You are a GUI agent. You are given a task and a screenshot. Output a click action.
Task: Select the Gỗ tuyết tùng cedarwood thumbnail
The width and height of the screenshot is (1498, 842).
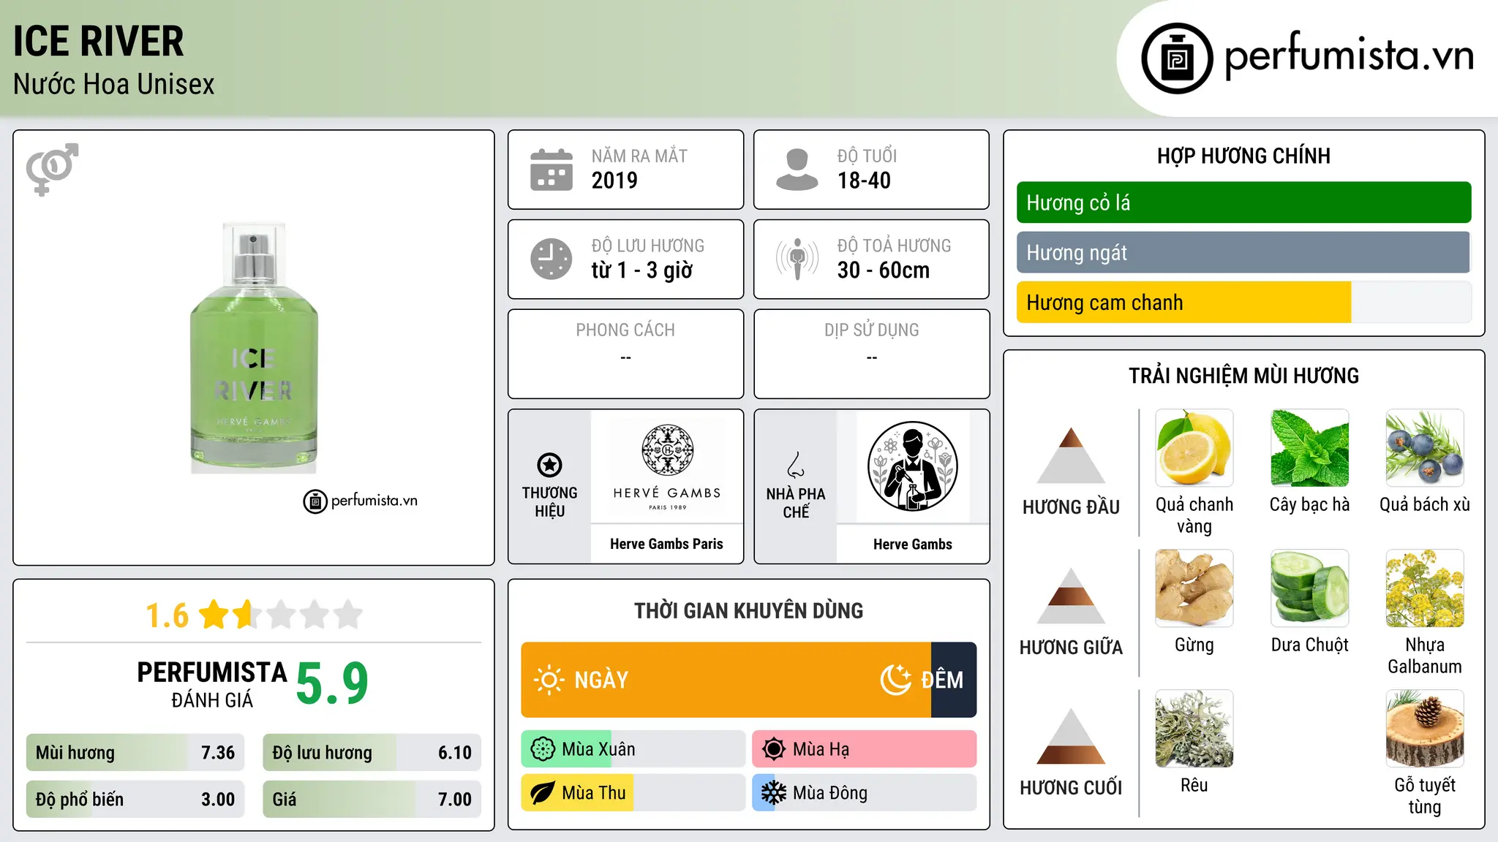tap(1425, 729)
